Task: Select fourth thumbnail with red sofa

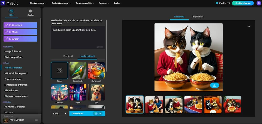Action: [193, 104]
